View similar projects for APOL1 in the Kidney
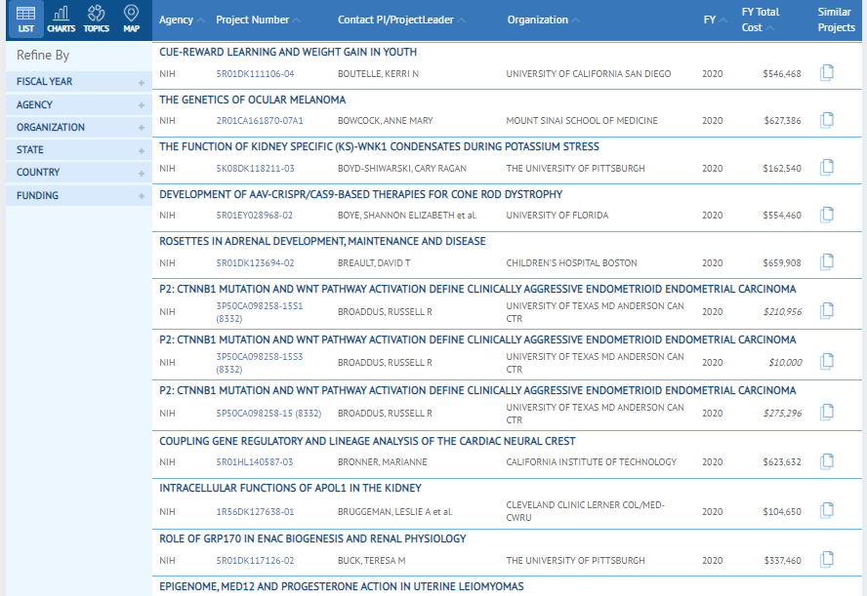This screenshot has width=867, height=596. coord(827,510)
